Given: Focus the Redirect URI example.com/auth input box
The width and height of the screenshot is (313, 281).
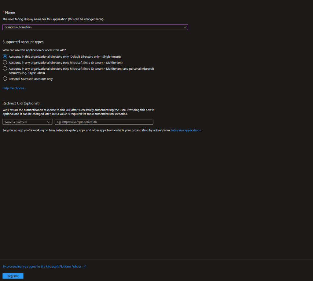Looking at the screenshot, I should [104, 122].
